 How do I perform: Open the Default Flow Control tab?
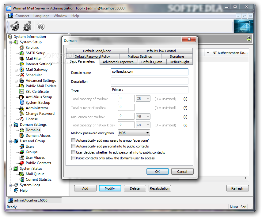pos(161,51)
